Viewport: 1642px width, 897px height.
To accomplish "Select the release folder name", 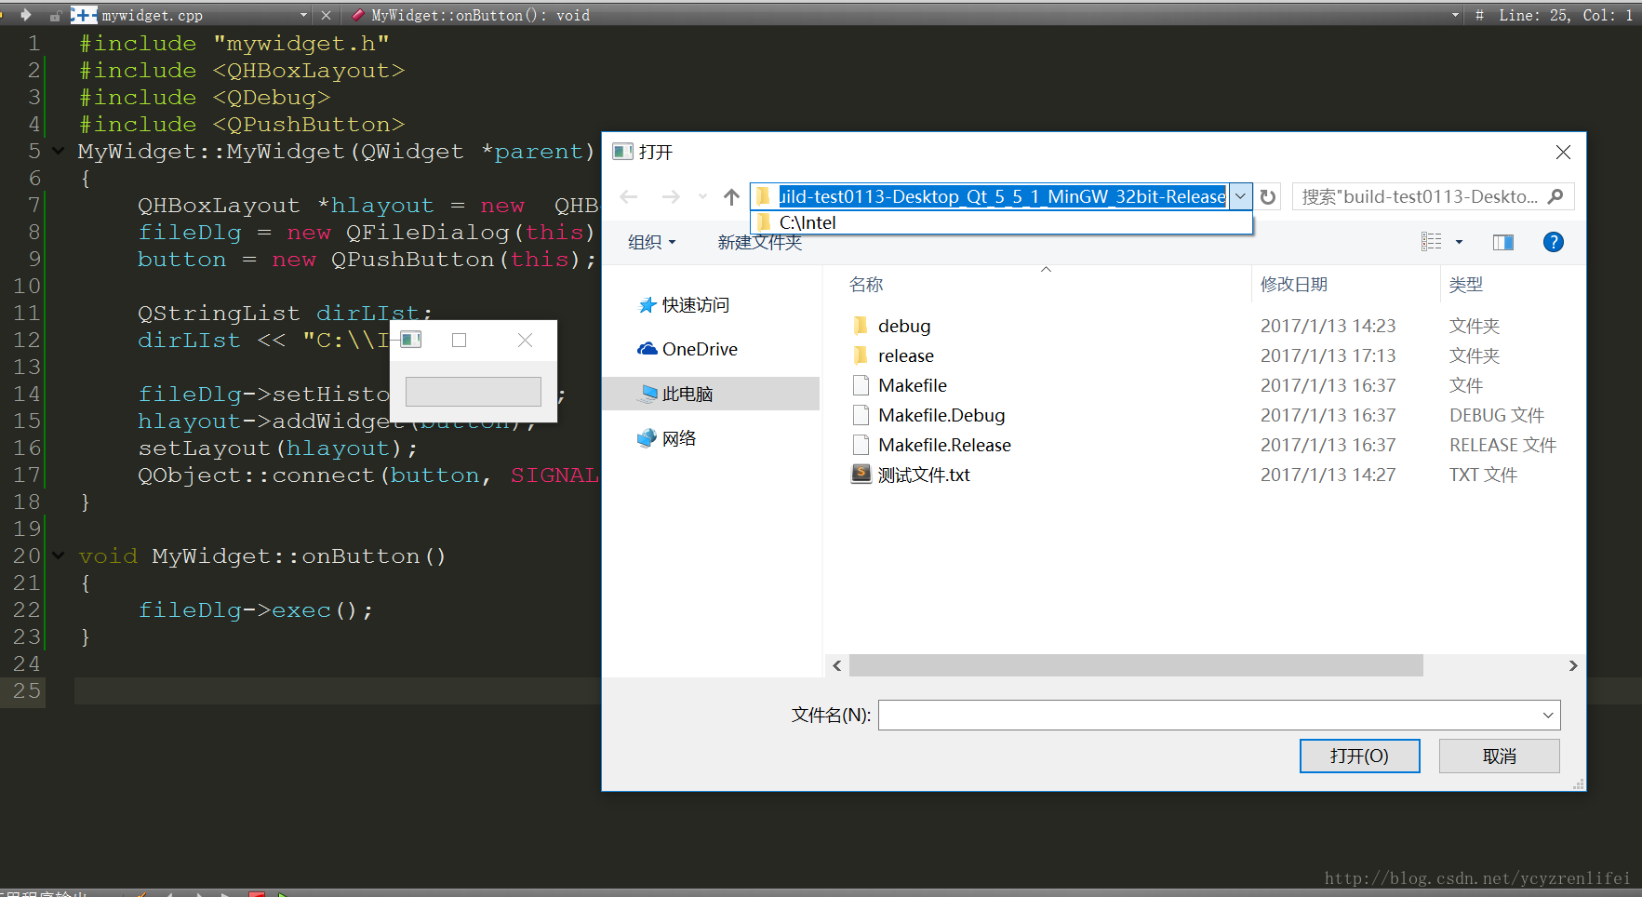I will tap(906, 355).
